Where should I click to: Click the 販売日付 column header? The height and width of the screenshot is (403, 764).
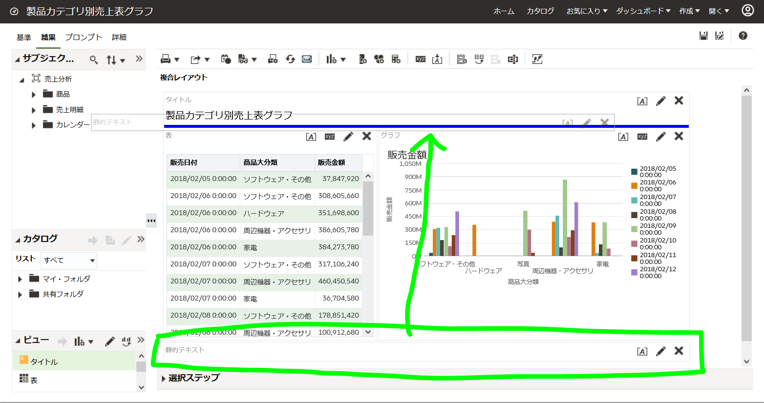[203, 162]
